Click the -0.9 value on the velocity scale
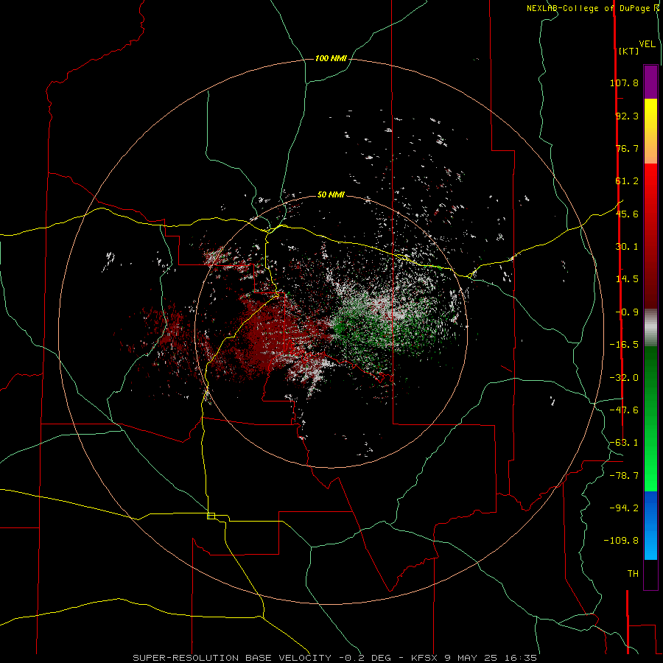This screenshot has width=663, height=663. [x=627, y=312]
